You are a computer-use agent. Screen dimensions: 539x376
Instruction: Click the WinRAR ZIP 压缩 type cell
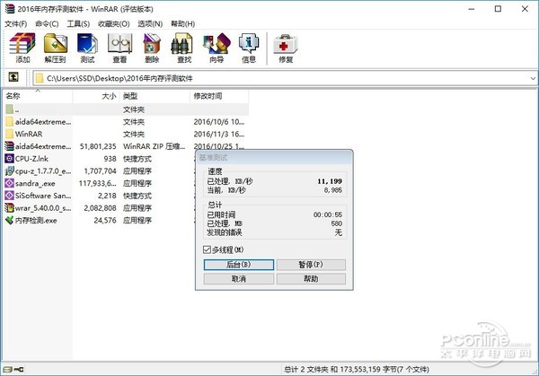click(154, 146)
